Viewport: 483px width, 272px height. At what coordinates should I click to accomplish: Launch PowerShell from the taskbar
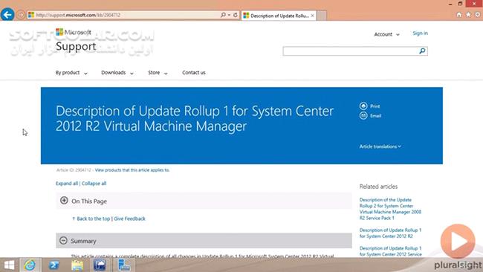click(54, 265)
